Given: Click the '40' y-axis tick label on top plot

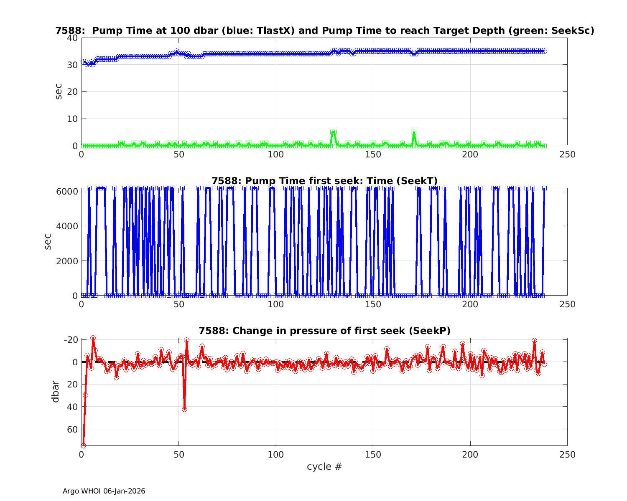Looking at the screenshot, I should pyautogui.click(x=72, y=38).
